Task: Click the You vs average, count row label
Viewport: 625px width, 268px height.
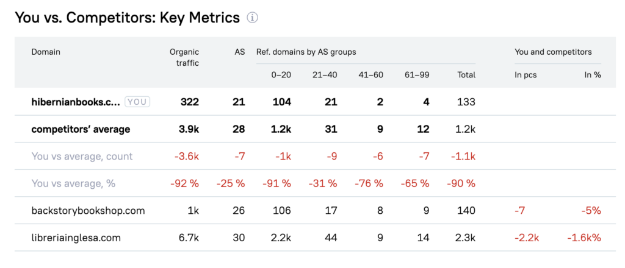Action: tap(82, 157)
